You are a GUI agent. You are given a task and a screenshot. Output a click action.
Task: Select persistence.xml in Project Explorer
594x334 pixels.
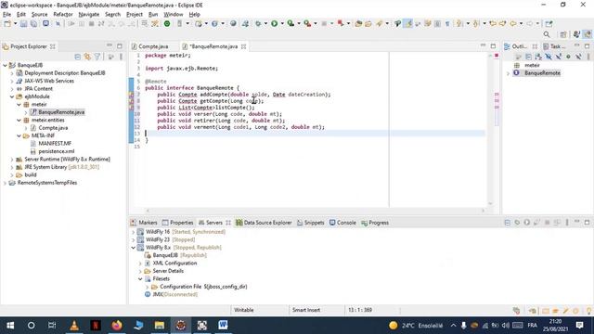pos(56,151)
